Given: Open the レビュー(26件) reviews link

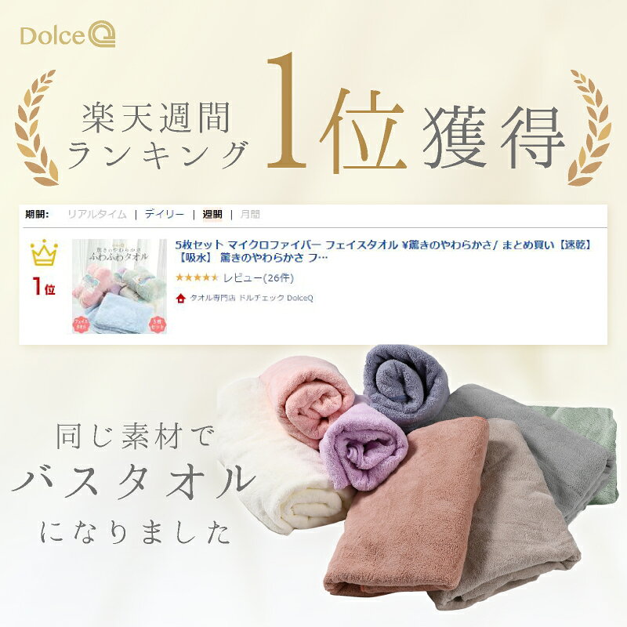Looking at the screenshot, I should (259, 278).
